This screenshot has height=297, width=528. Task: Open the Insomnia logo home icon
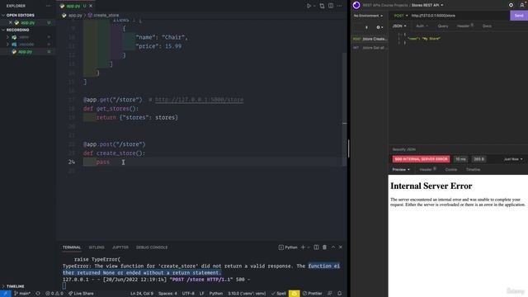click(x=356, y=5)
